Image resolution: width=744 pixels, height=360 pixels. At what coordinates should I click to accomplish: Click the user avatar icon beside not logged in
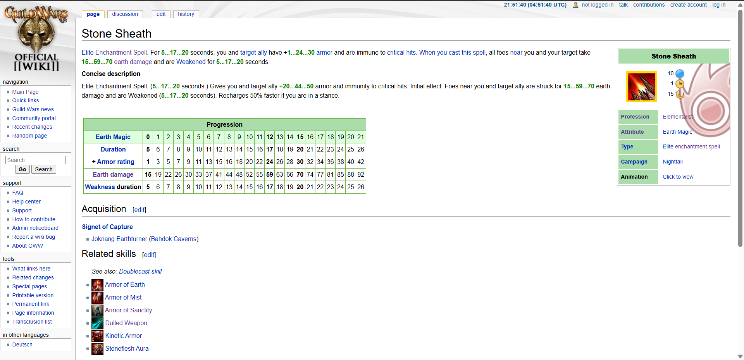(x=575, y=5)
